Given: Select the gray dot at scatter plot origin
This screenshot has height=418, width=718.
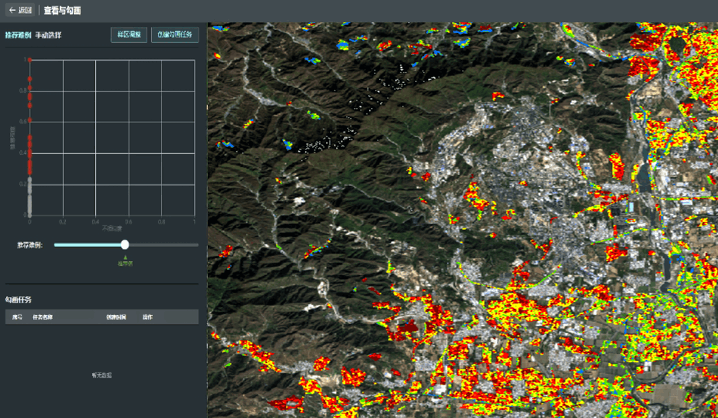Looking at the screenshot, I should point(30,215).
